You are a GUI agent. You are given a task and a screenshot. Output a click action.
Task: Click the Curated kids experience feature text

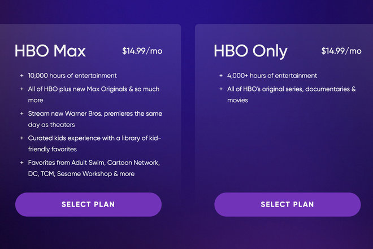pyautogui.click(x=95, y=143)
